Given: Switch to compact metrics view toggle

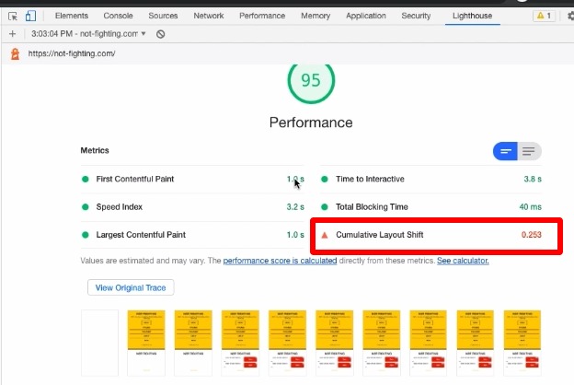Looking at the screenshot, I should (505, 151).
